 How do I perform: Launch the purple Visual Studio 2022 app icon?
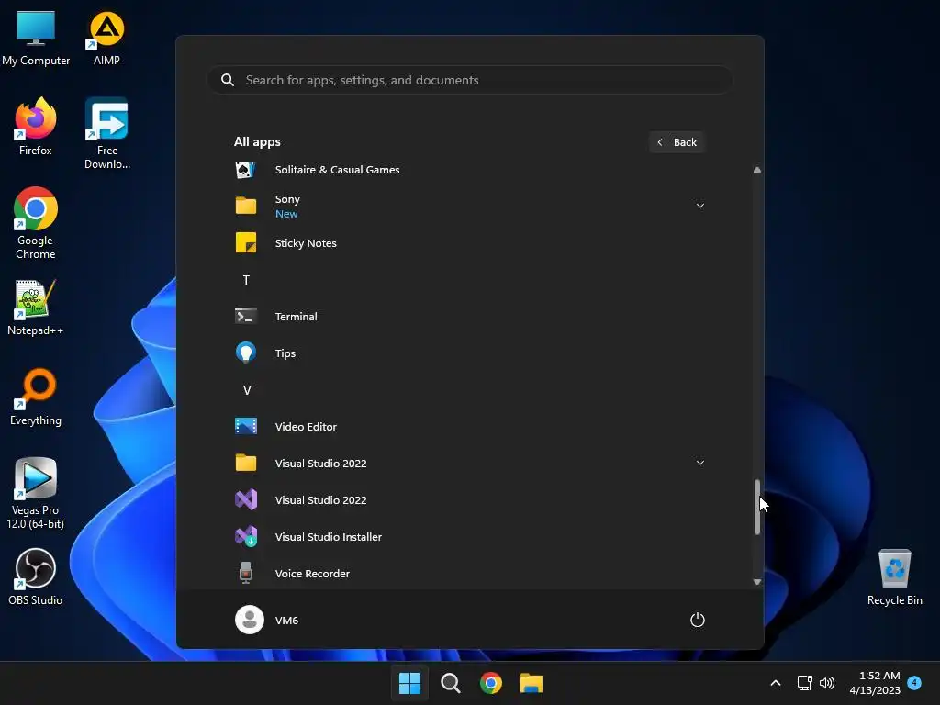246,499
